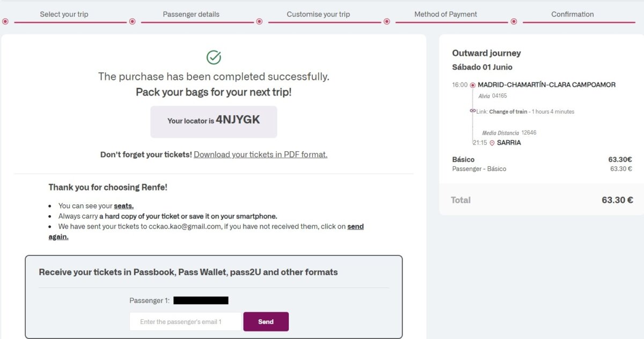Select the Confirmation step label
Screen dimensions: 644x339
coord(572,14)
